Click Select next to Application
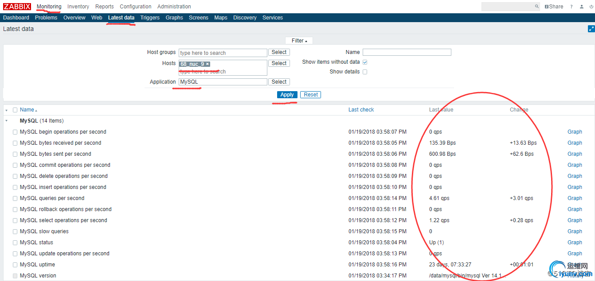This screenshot has width=595, height=281. (279, 82)
